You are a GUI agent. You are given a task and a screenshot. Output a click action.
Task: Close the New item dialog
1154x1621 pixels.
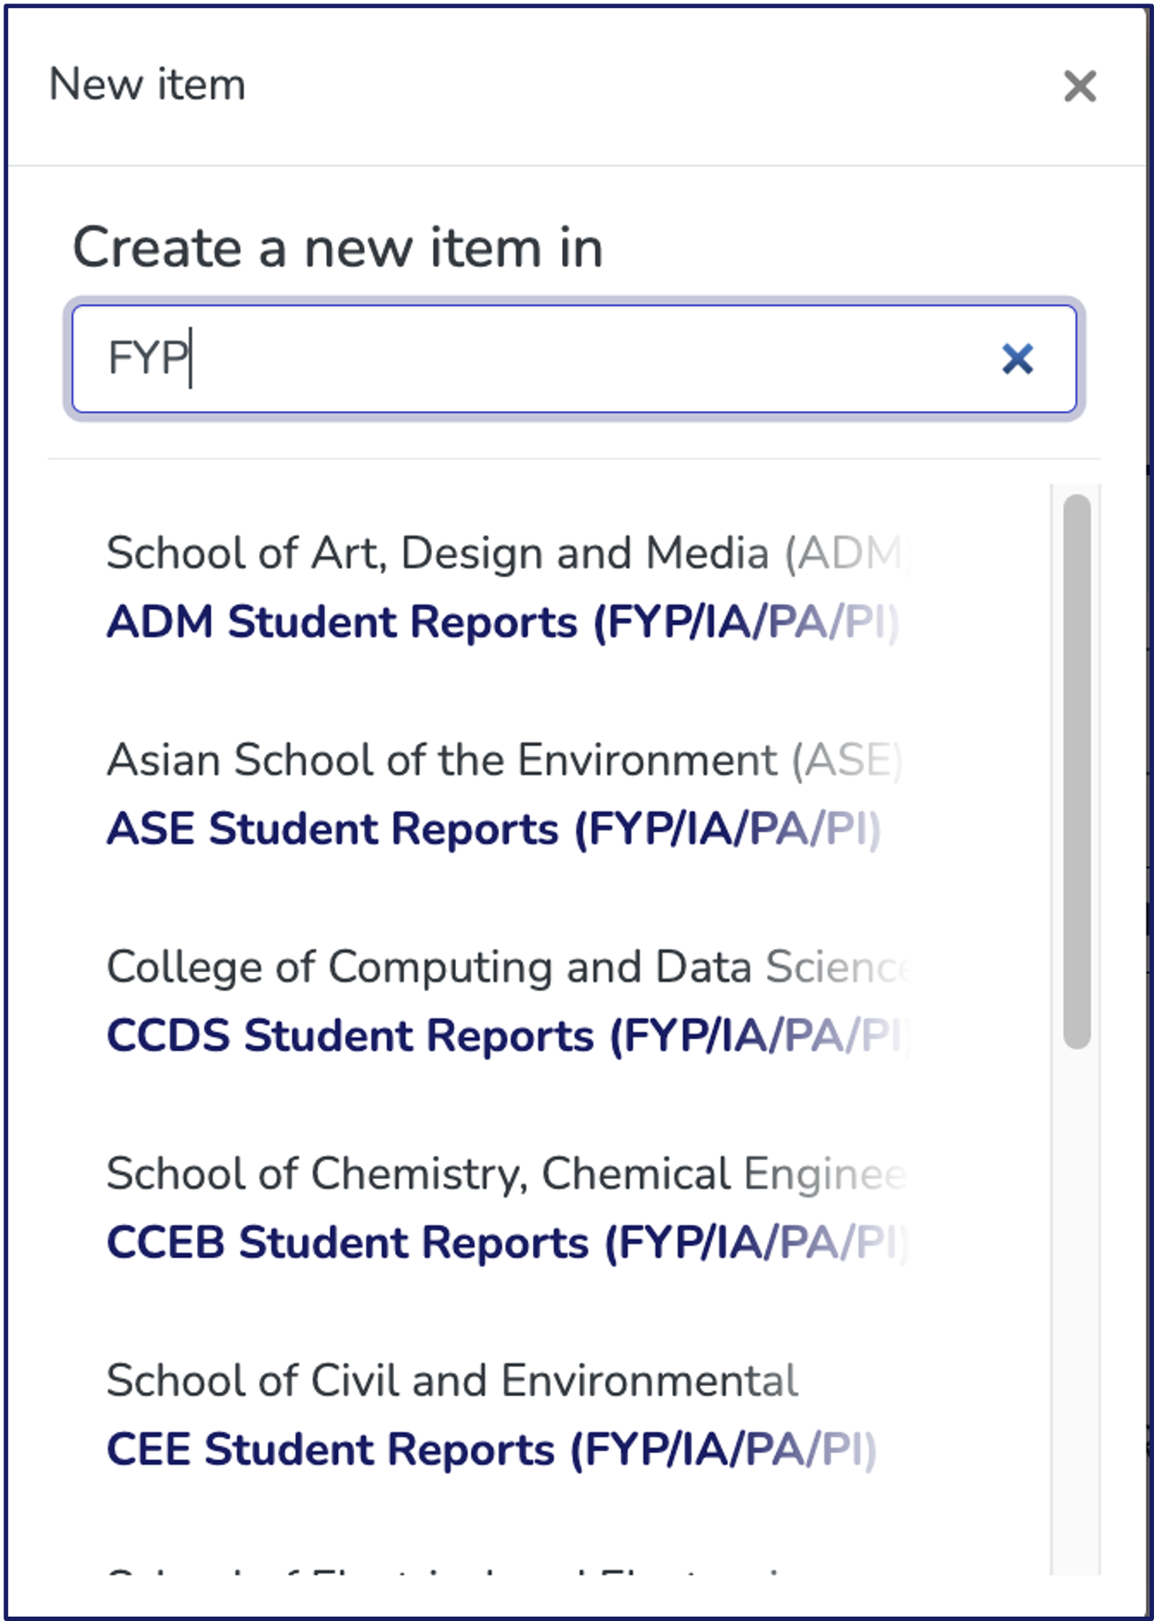(1079, 87)
